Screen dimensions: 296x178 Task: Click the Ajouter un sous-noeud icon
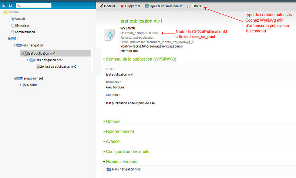point(147,6)
